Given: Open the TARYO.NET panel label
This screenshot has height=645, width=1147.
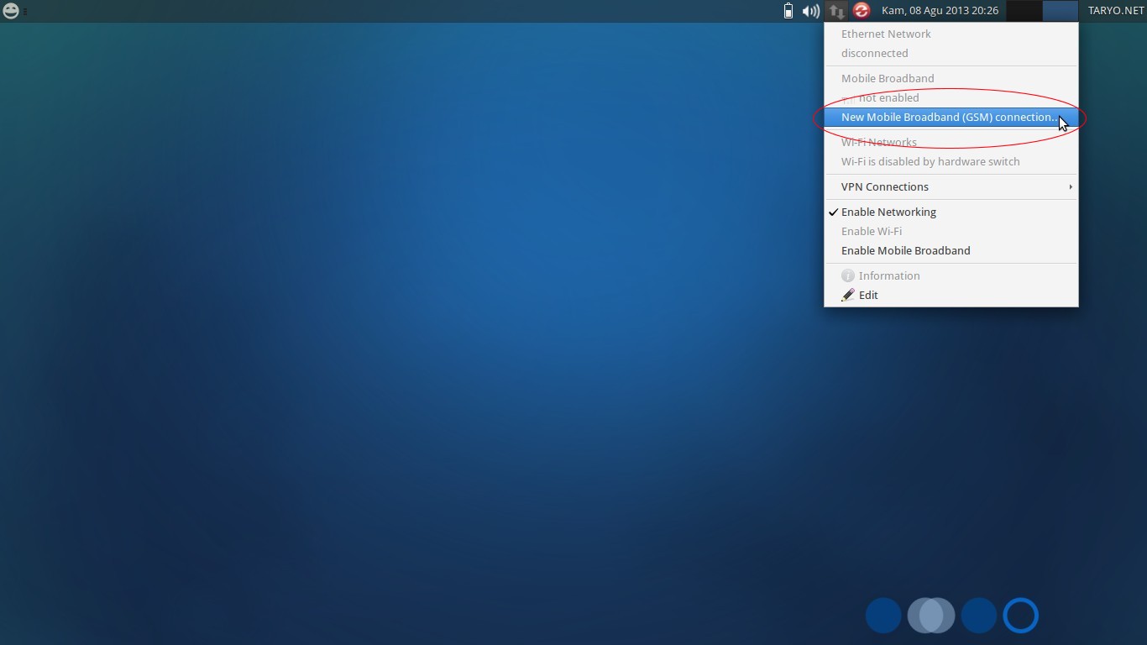Looking at the screenshot, I should pyautogui.click(x=1116, y=11).
